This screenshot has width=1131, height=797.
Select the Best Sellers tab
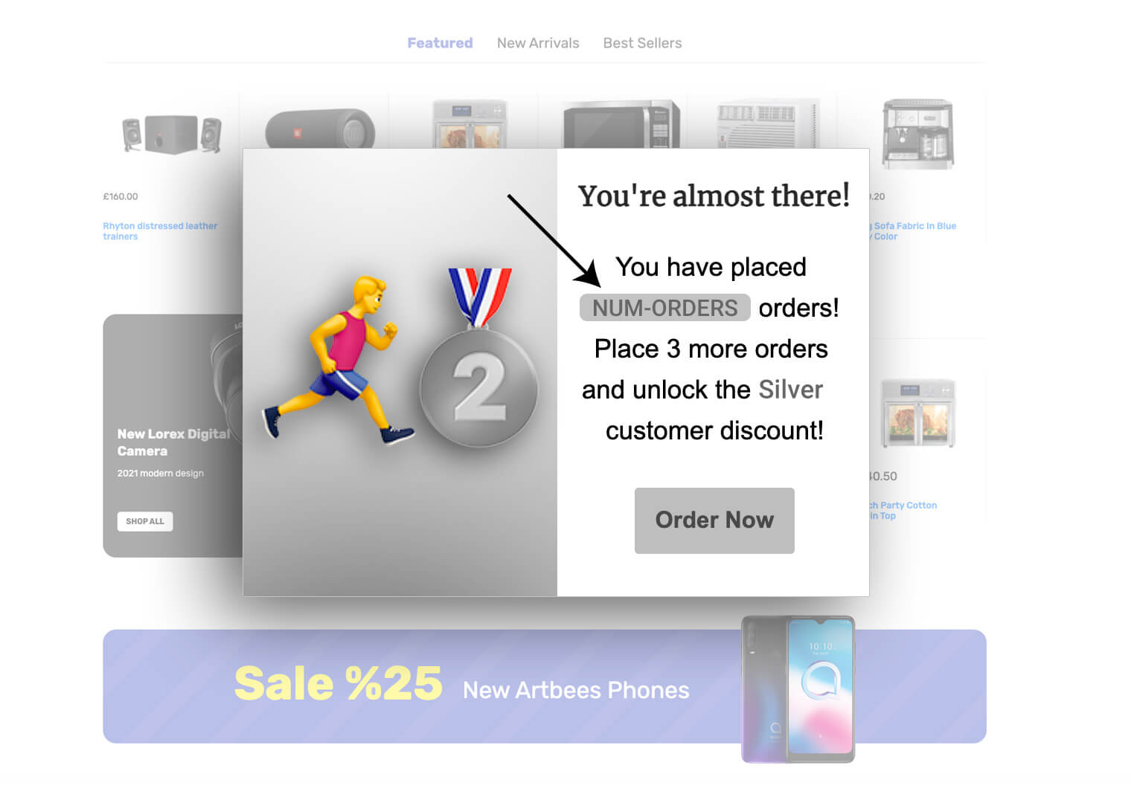click(642, 43)
